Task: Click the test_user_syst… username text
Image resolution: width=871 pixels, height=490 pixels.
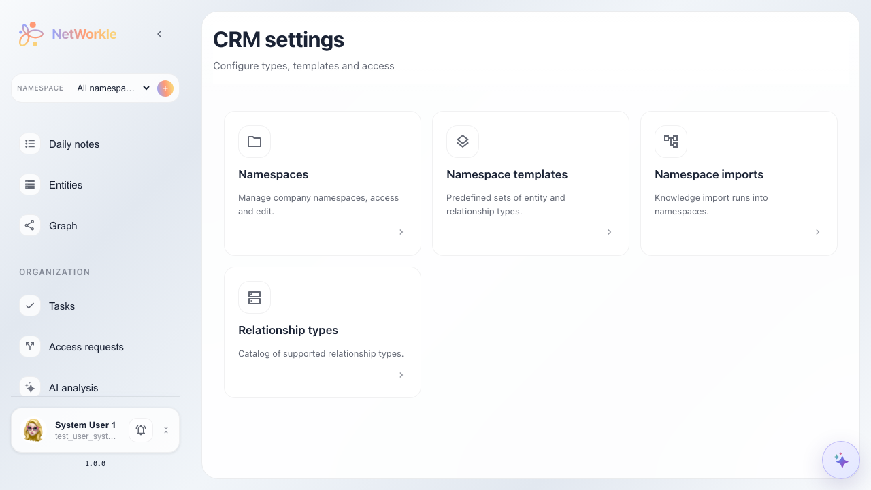Action: [x=86, y=436]
